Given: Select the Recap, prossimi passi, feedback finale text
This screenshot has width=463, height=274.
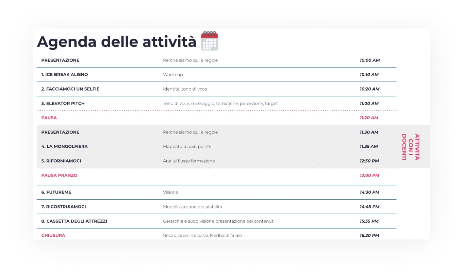Looking at the screenshot, I should click(x=202, y=236).
